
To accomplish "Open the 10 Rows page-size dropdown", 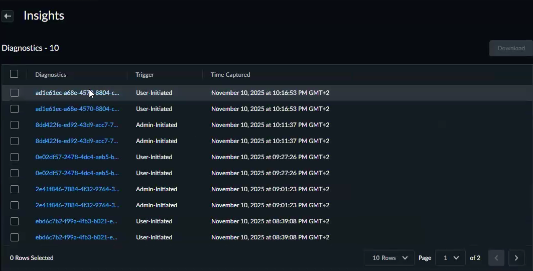I will tap(389, 258).
